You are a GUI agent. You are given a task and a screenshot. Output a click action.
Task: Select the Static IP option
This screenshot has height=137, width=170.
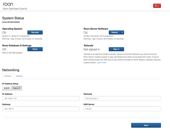[17, 88]
